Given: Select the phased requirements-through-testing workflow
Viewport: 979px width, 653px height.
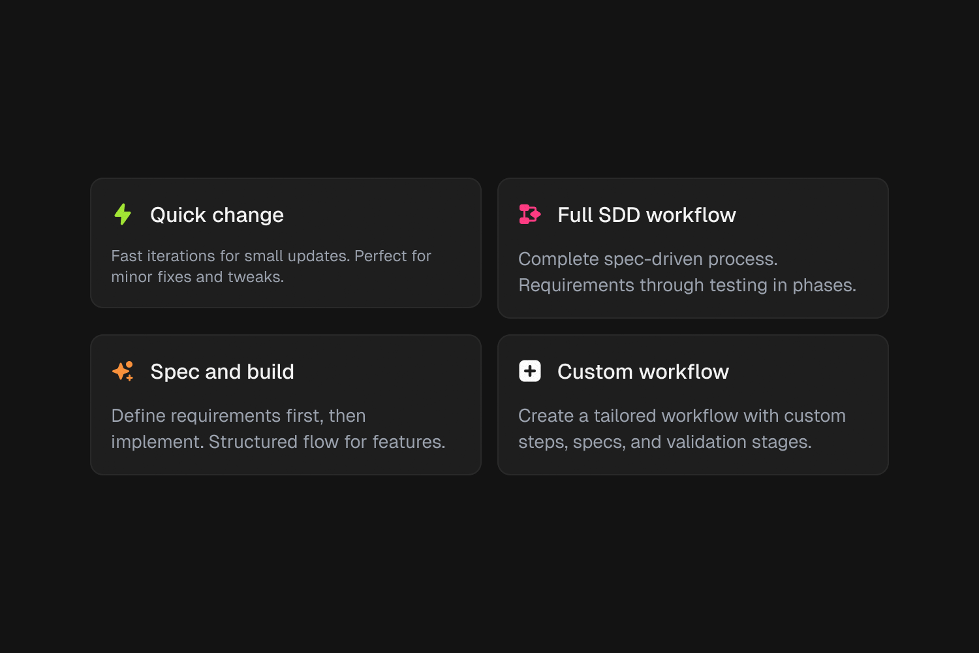Looking at the screenshot, I should (x=692, y=248).
